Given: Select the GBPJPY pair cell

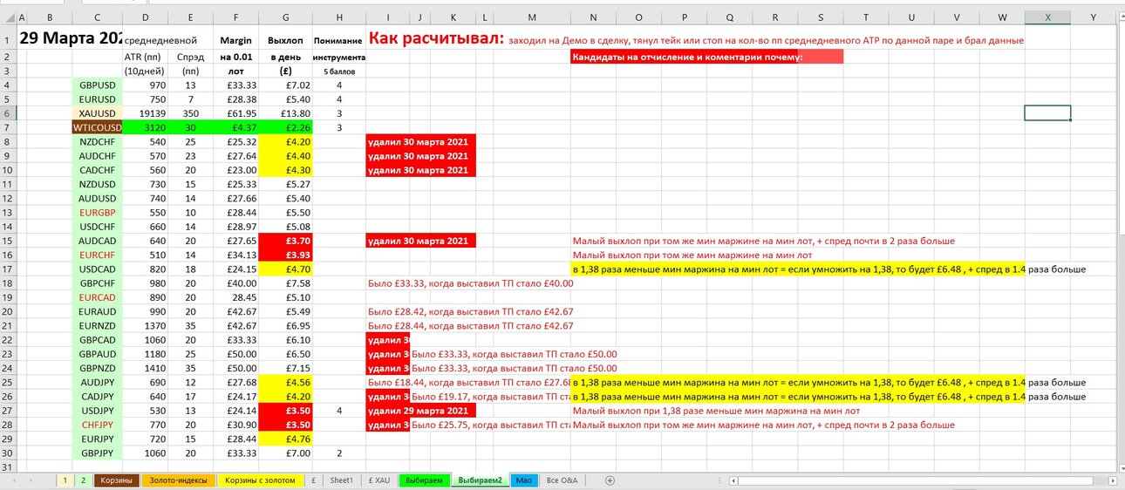Looking at the screenshot, I should 98,453.
